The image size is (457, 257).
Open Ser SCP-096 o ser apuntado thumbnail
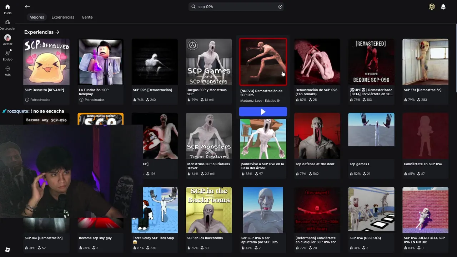(x=263, y=210)
